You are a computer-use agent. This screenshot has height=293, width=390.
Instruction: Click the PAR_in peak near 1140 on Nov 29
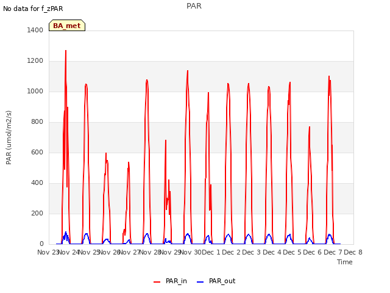click(x=188, y=71)
